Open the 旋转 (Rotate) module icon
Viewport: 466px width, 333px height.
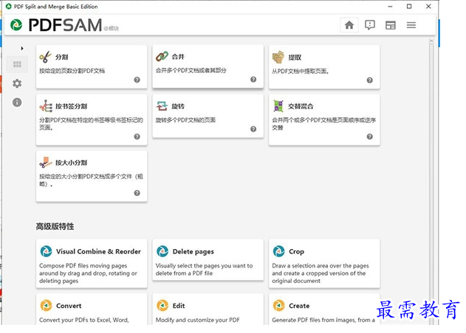point(162,106)
